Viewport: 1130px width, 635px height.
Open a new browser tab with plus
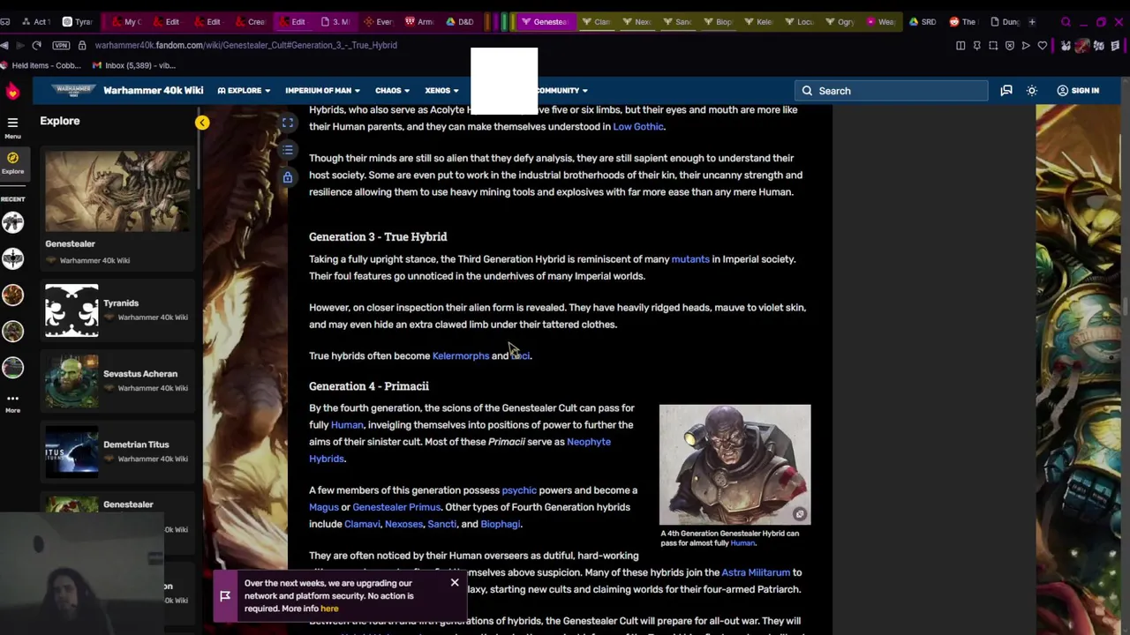click(1033, 21)
